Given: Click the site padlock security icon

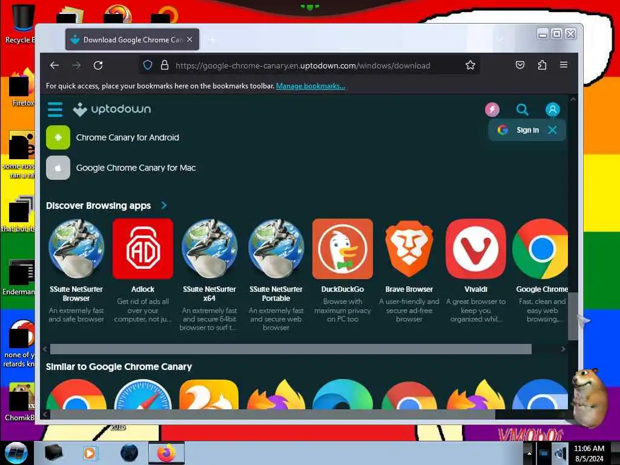Looking at the screenshot, I should click(165, 65).
